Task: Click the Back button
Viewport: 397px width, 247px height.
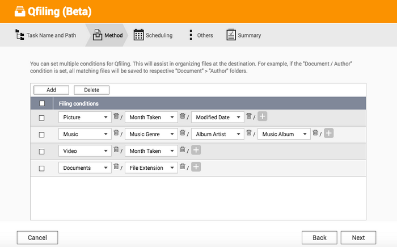Action: click(319, 237)
